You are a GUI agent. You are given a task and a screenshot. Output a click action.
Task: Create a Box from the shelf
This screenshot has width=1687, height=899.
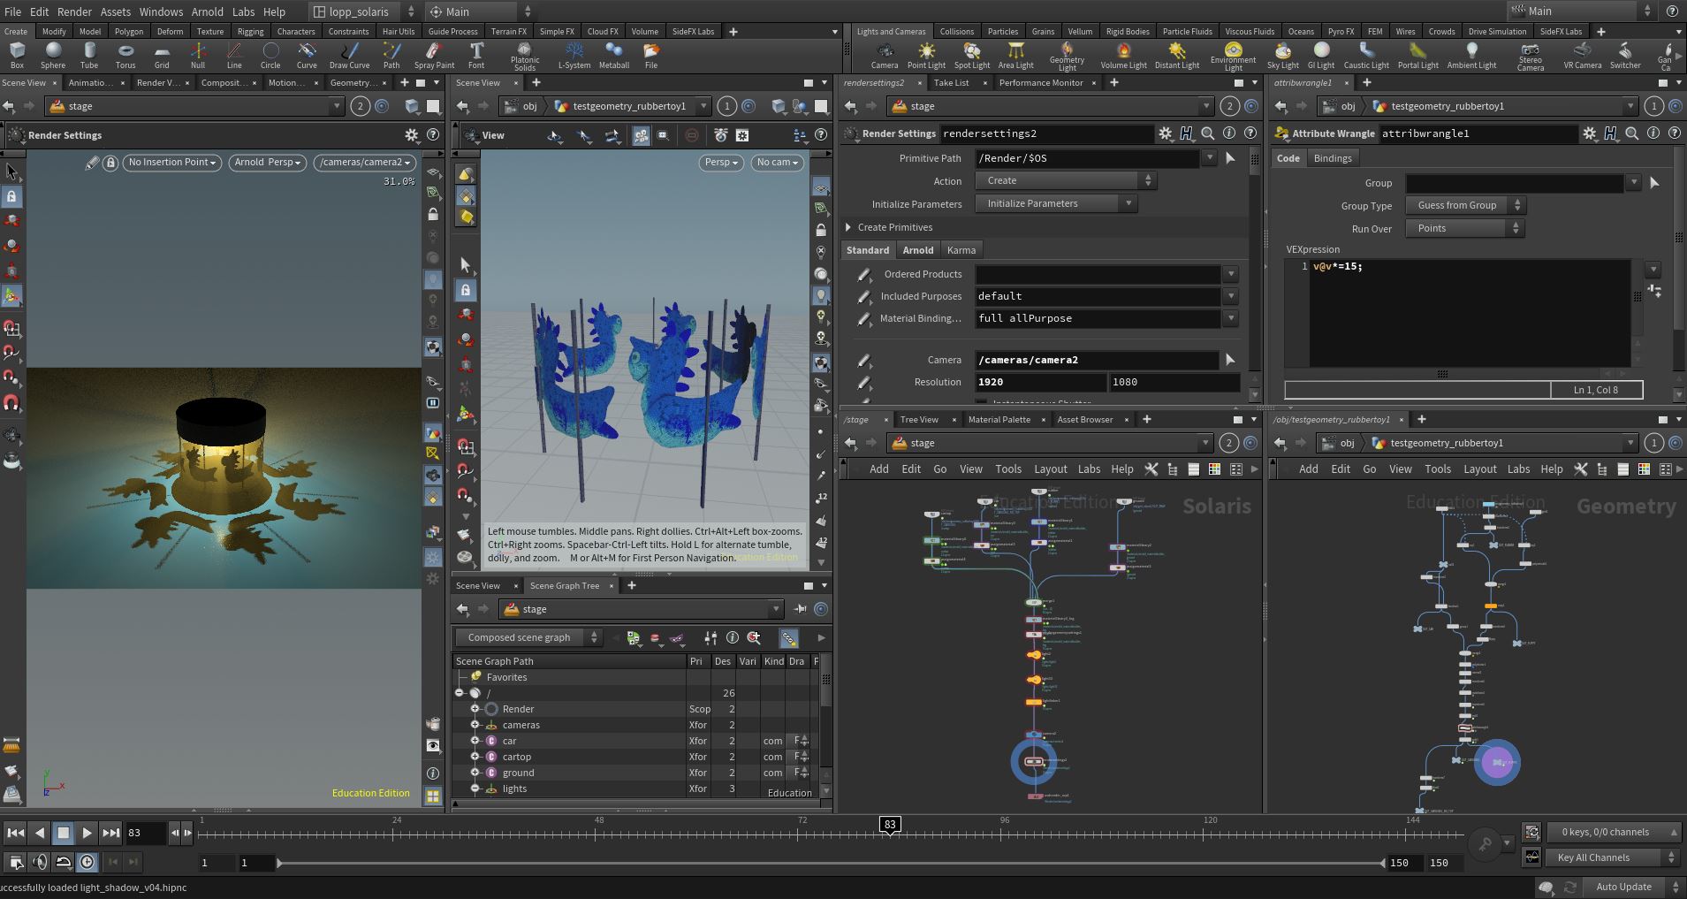click(x=17, y=55)
